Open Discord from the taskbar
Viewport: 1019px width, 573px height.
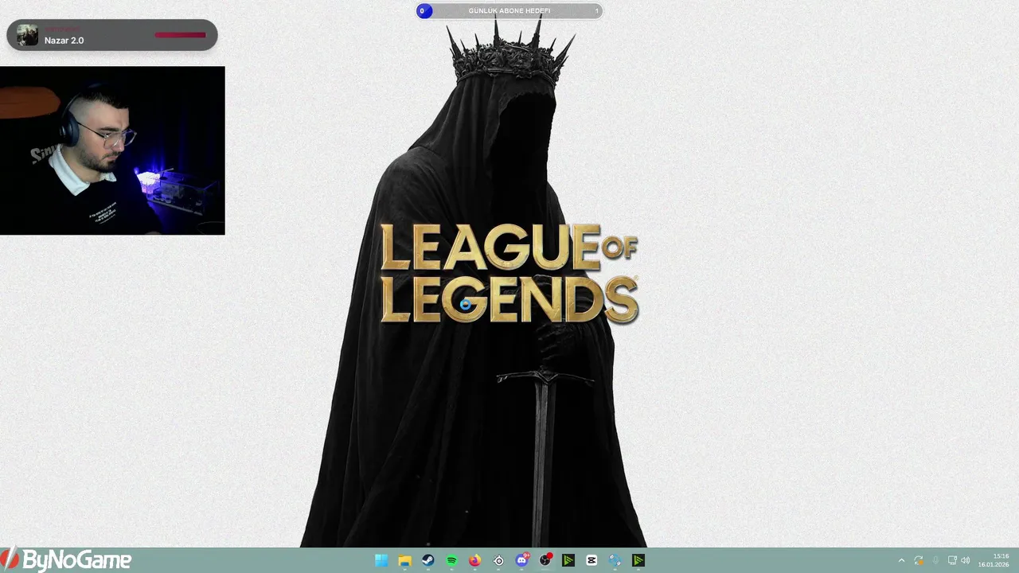coord(522,560)
